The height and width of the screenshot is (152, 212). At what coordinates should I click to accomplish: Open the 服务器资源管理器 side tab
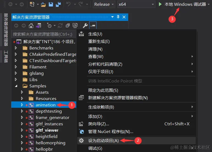click(6, 30)
